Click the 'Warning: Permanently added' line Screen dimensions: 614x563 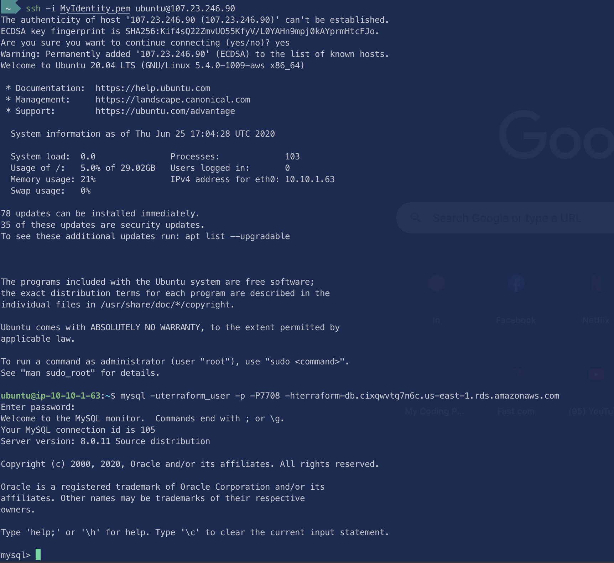195,54
